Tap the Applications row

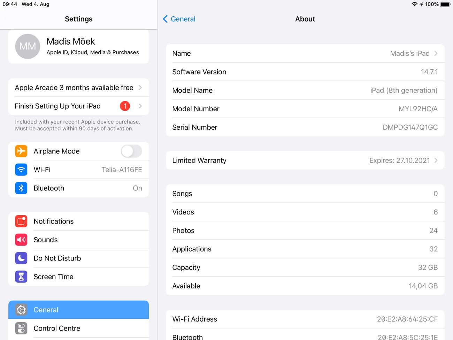(305, 249)
